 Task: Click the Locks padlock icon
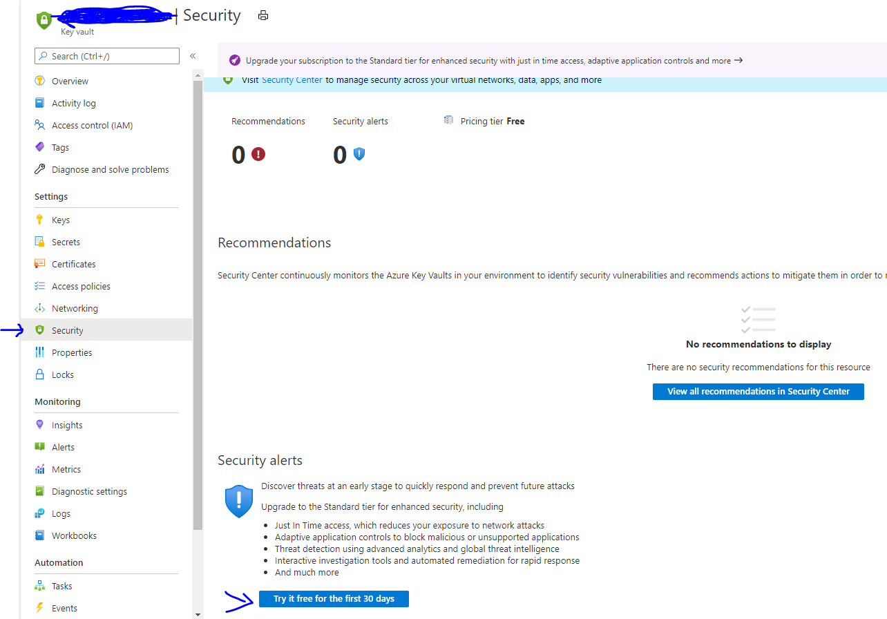pos(39,374)
